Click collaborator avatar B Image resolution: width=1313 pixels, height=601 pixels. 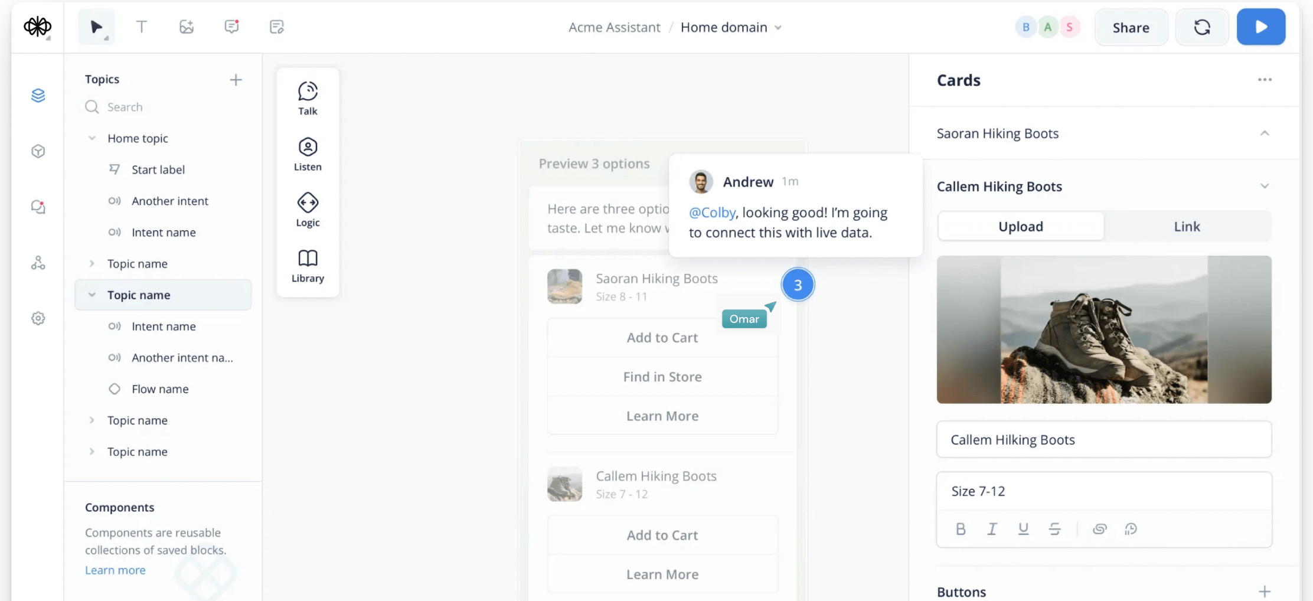point(1026,27)
